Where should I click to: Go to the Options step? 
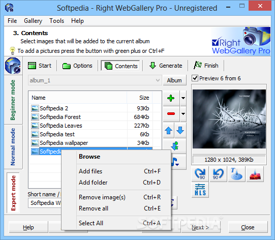tap(77, 66)
